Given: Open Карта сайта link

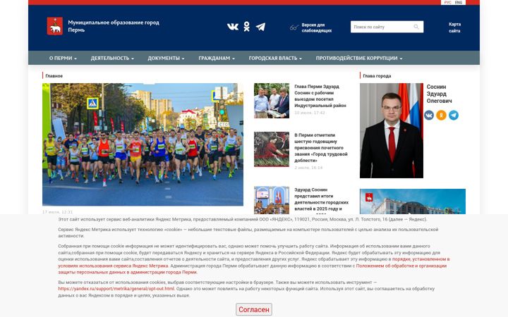Looking at the screenshot, I should 454,27.
